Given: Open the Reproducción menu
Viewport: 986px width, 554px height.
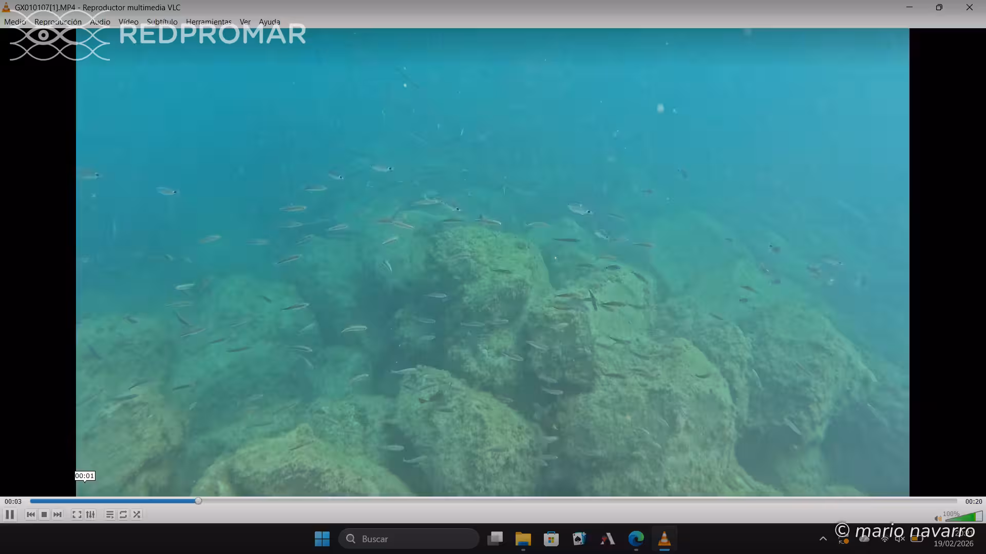Looking at the screenshot, I should point(58,22).
